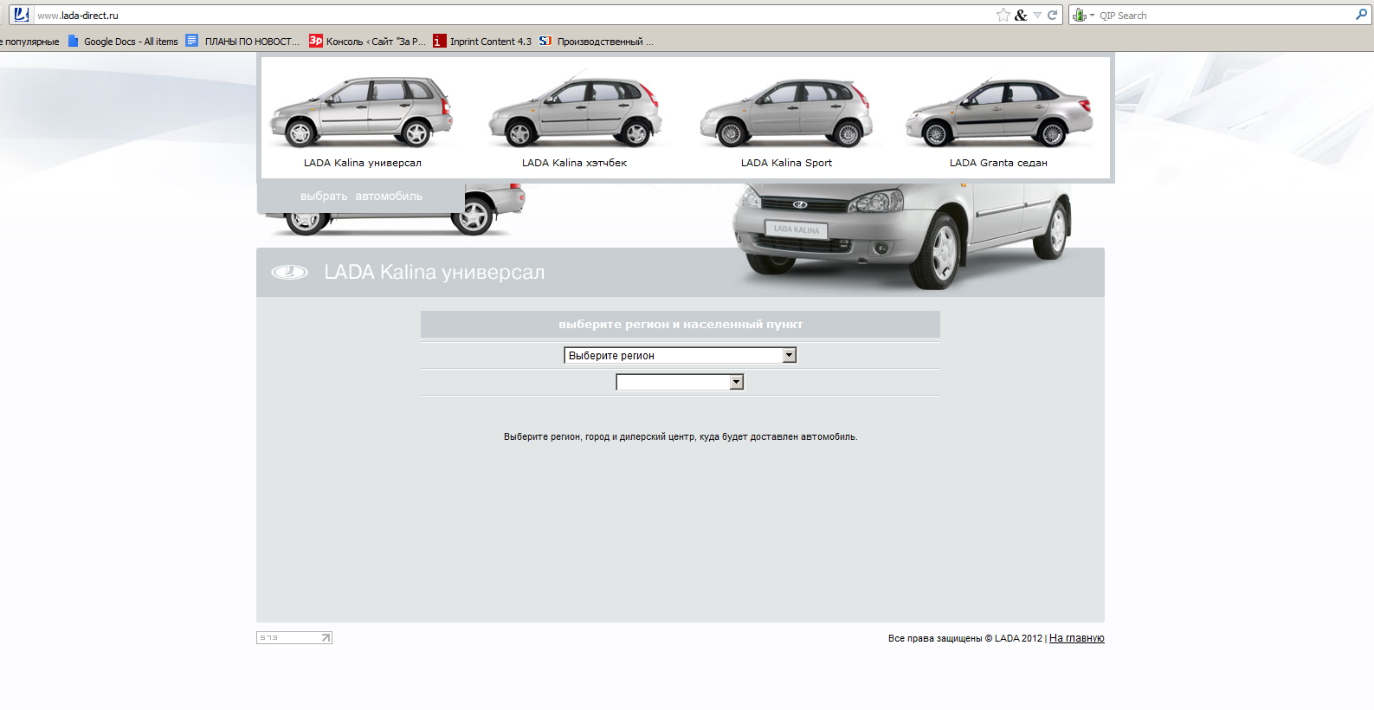Reload the page with refresh arrow
Viewport: 1374px width, 710px height.
tap(1053, 15)
